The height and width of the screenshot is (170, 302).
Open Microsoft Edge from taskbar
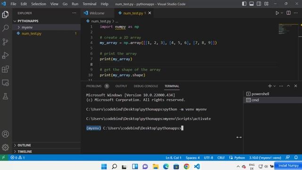[166, 166]
